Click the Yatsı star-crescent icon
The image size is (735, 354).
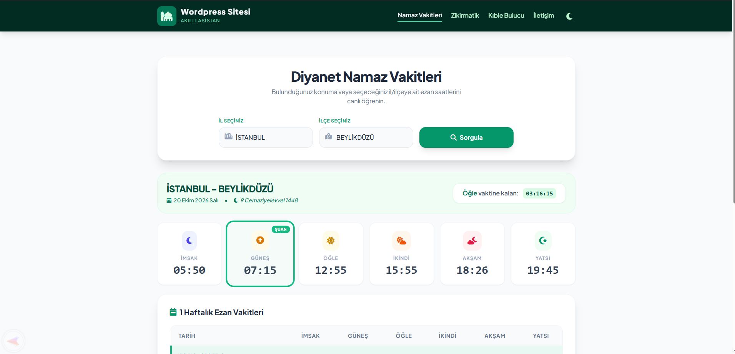[543, 241]
